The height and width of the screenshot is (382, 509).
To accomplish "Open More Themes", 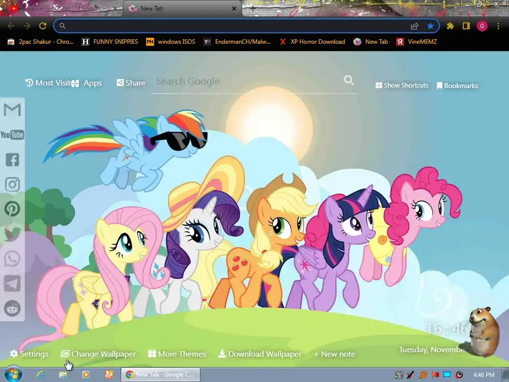I will (x=177, y=354).
